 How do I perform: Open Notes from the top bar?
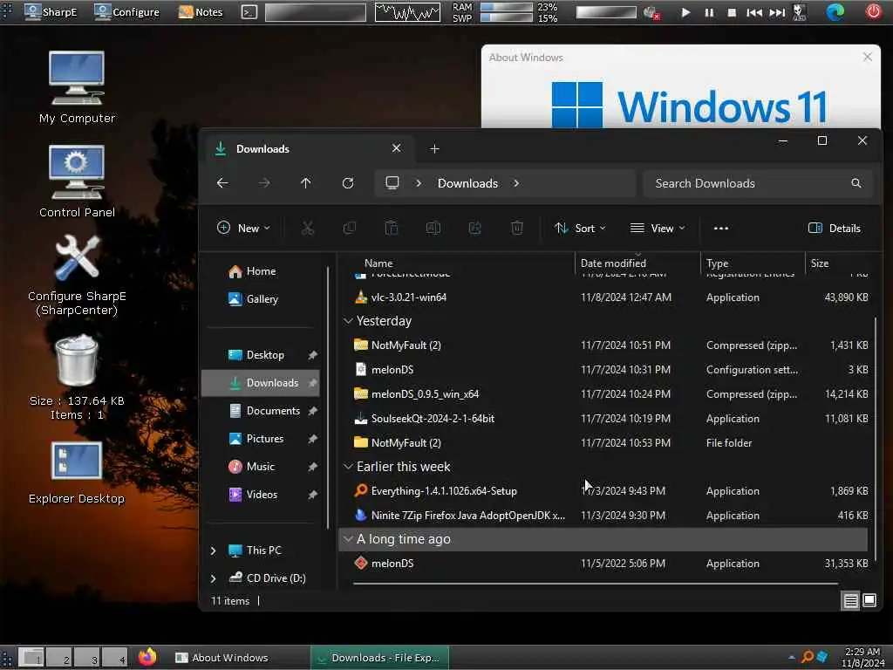pos(201,11)
